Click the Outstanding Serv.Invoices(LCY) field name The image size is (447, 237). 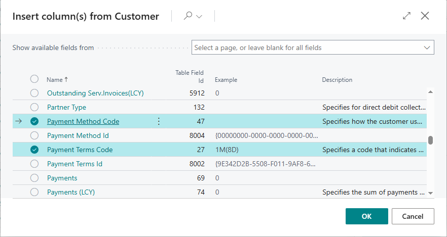94,93
